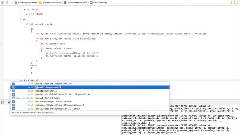The width and height of the screenshot is (240, 135).
Task: Choose replacementObject(for: NSCoder) completion
Action: point(90,102)
